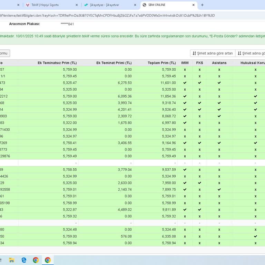Click the active underlined Chrome taskbar icon

coord(48,260)
